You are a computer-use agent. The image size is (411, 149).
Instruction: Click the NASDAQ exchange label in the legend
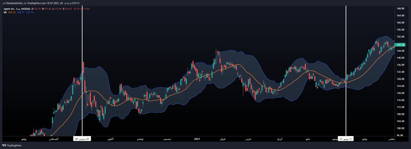tap(26, 9)
